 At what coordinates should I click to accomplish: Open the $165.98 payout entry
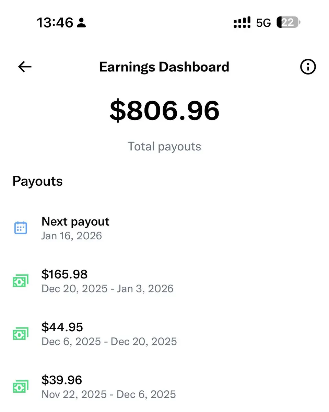(164, 281)
